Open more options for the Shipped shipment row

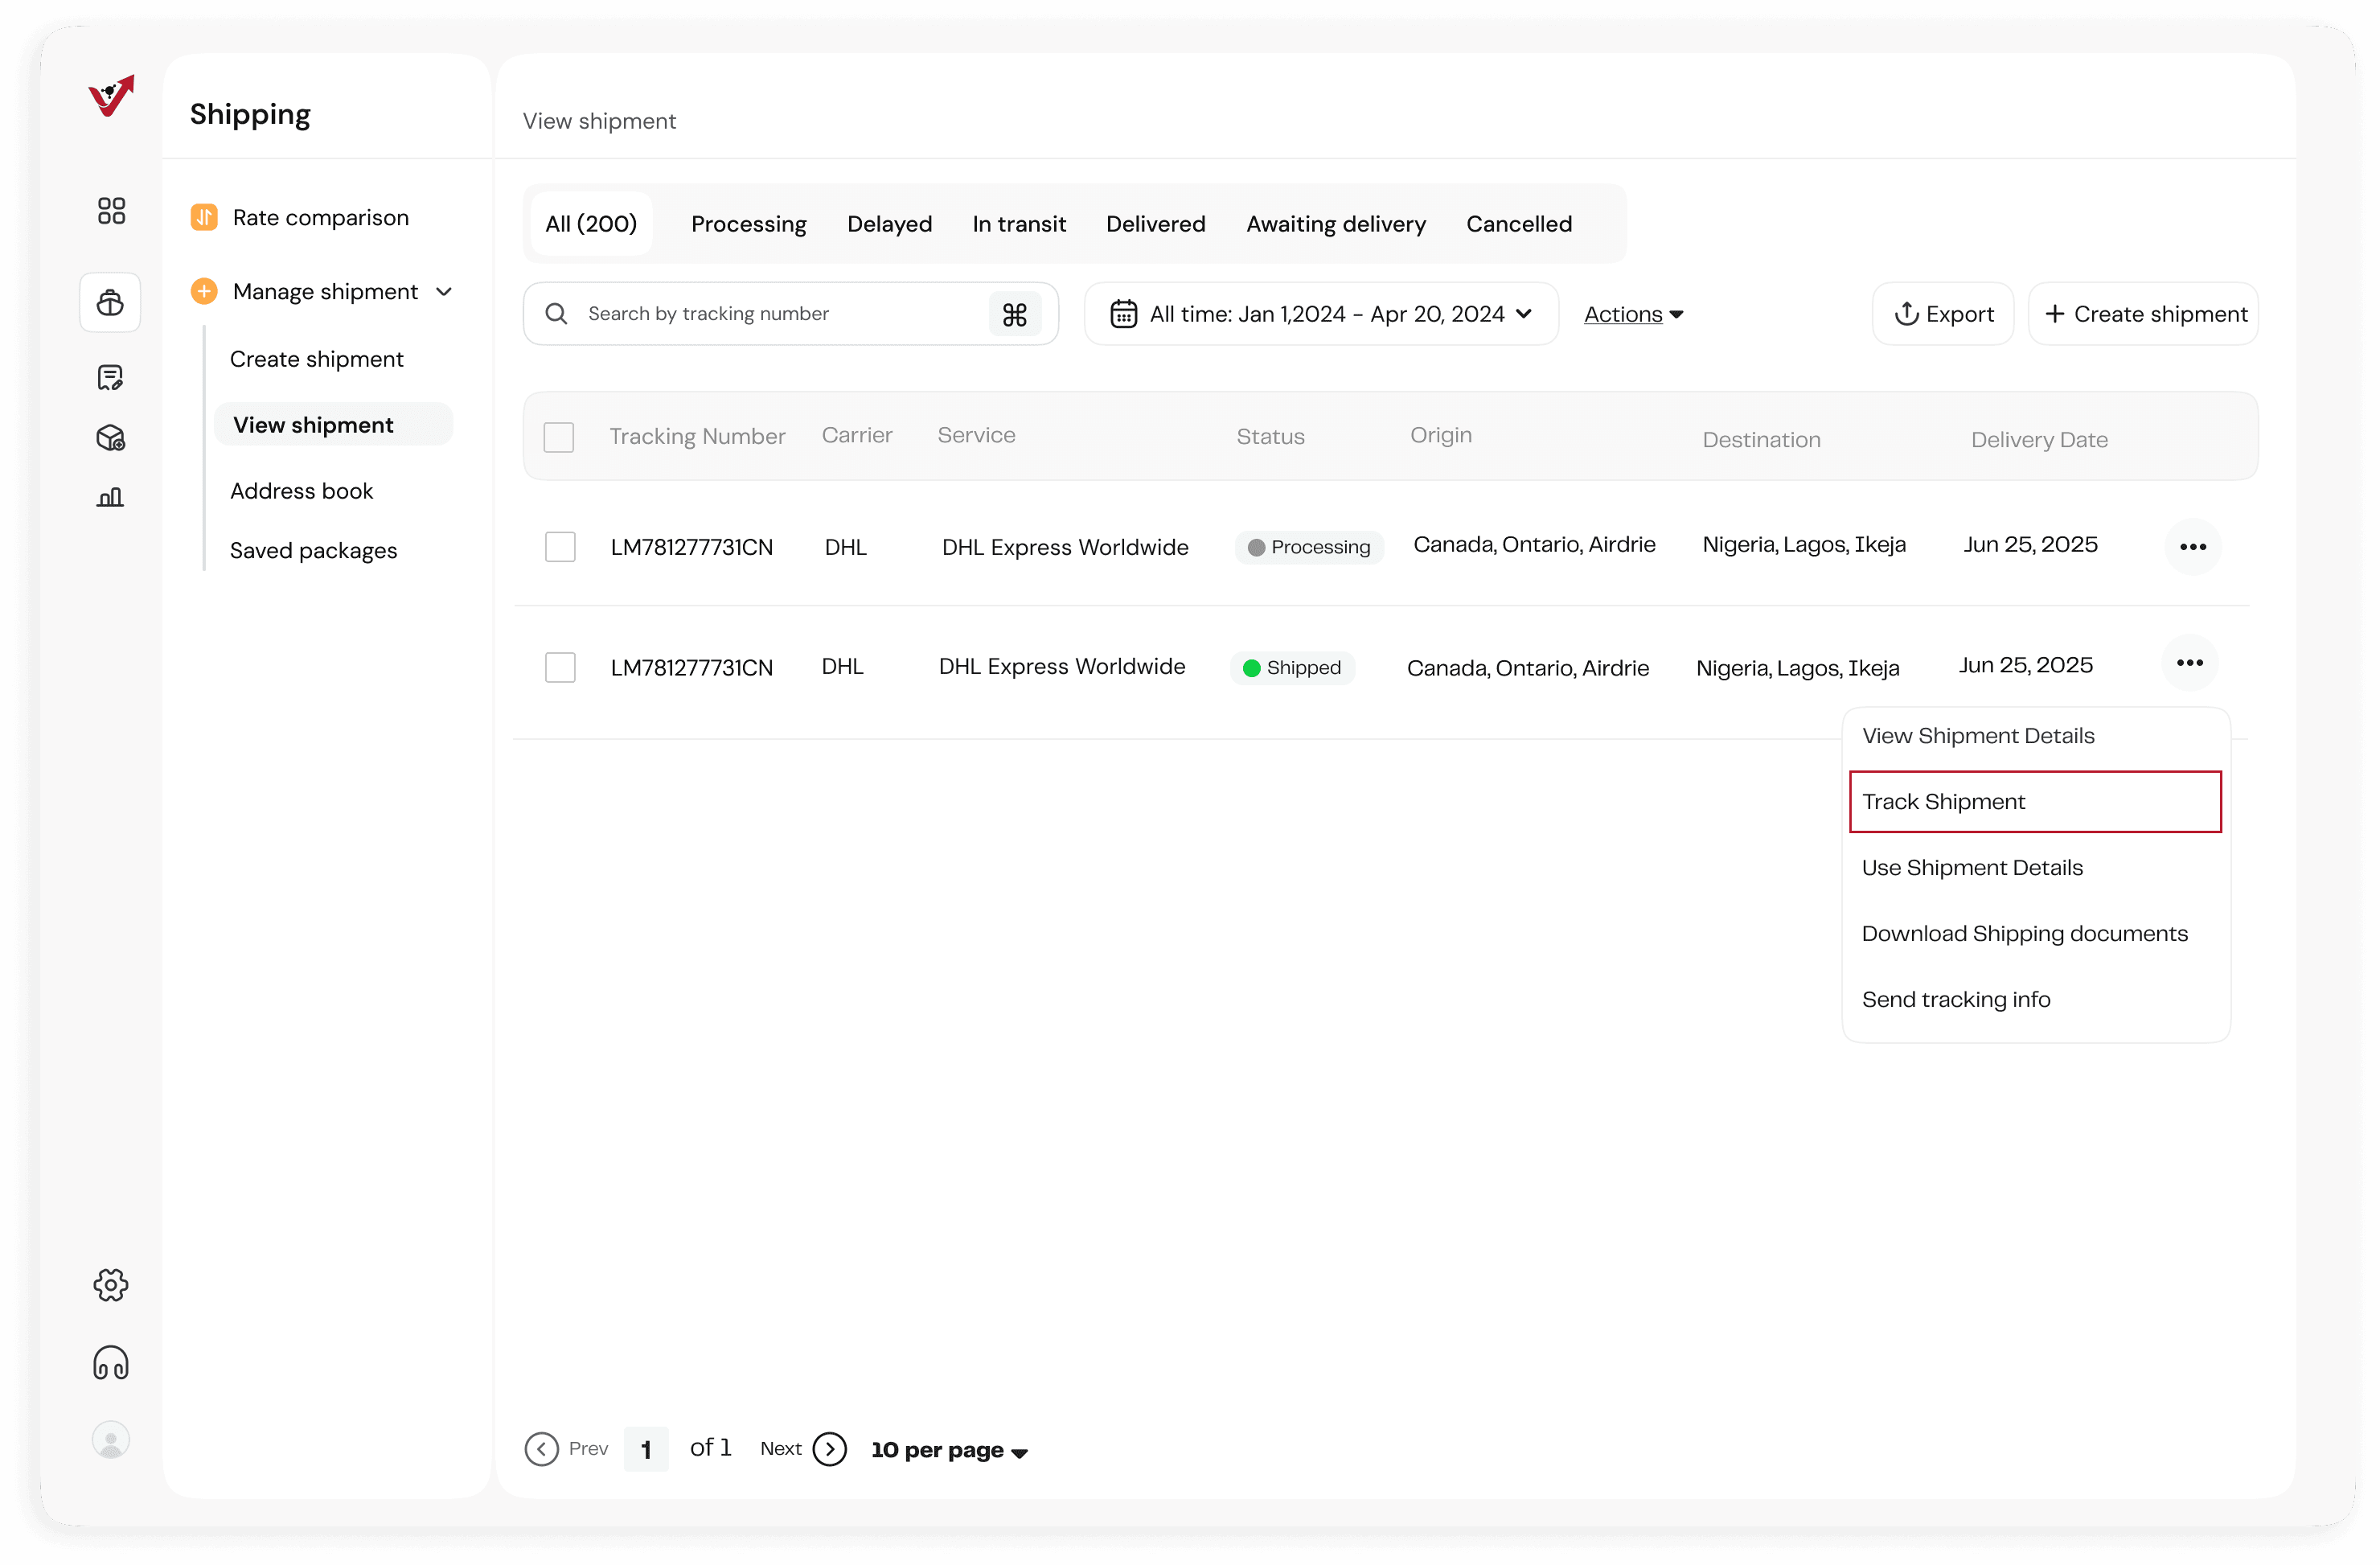point(2190,663)
